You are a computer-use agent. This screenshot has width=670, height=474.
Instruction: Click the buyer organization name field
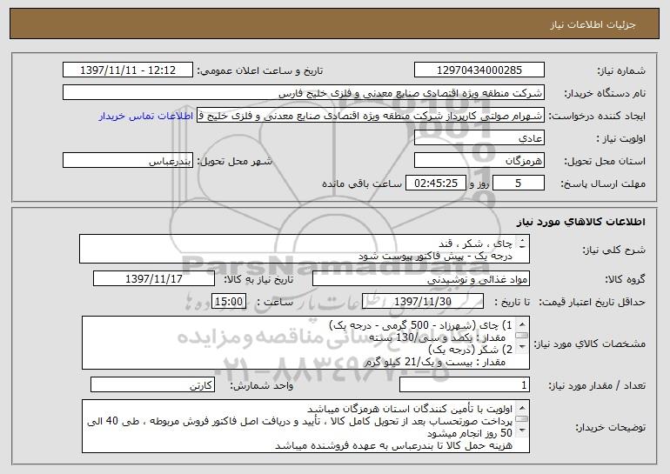coord(304,93)
